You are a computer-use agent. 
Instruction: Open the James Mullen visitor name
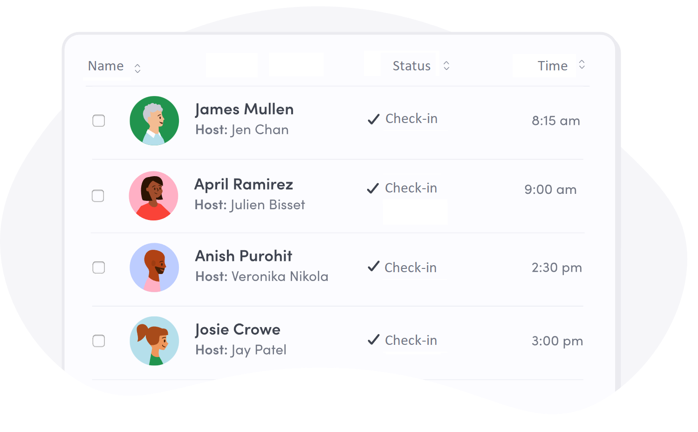pyautogui.click(x=245, y=109)
